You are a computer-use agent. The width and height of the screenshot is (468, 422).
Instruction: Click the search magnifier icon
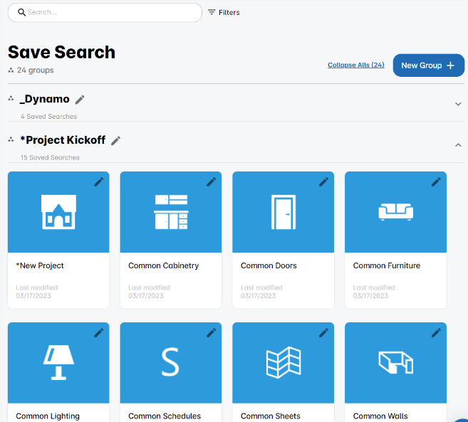tap(21, 12)
